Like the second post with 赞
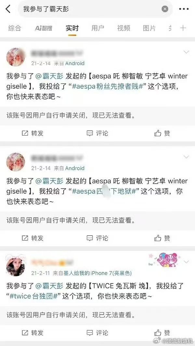 (162, 238)
